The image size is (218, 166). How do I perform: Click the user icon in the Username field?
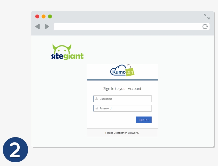coord(97,99)
